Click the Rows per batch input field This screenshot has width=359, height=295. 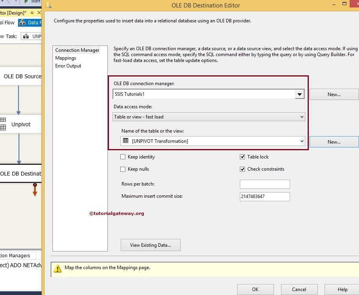(265, 184)
